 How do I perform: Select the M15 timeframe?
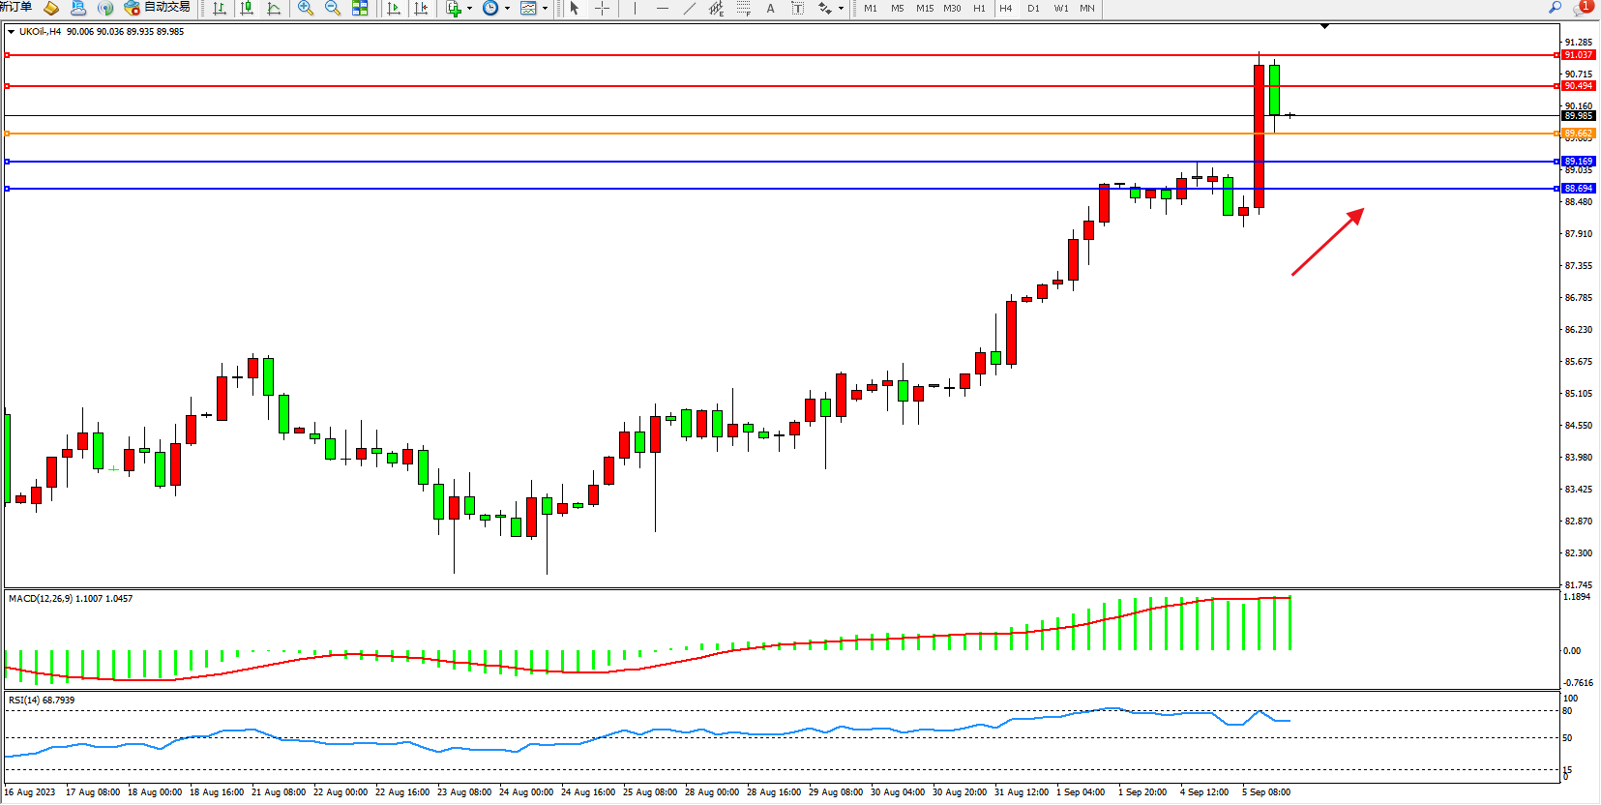click(x=925, y=9)
